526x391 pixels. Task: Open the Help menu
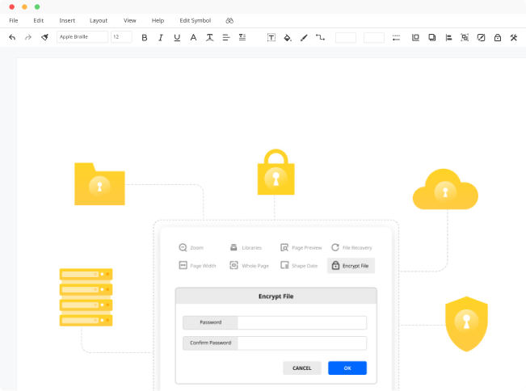tap(158, 20)
